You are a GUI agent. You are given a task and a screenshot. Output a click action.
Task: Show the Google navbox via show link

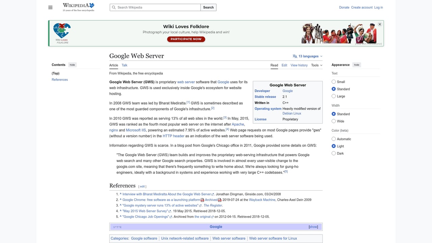pos(313,227)
